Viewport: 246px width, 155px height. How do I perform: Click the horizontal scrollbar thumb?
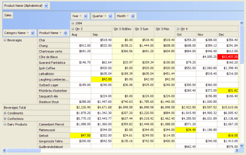(x=24, y=151)
